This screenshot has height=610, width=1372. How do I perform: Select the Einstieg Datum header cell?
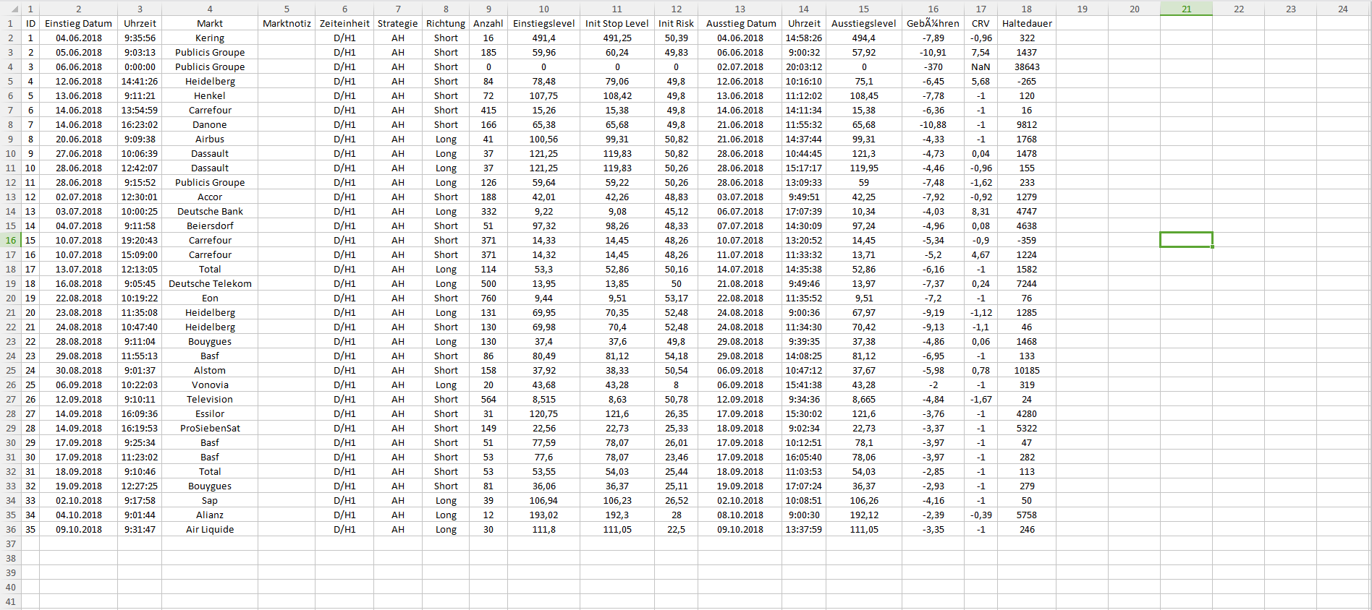[x=78, y=23]
